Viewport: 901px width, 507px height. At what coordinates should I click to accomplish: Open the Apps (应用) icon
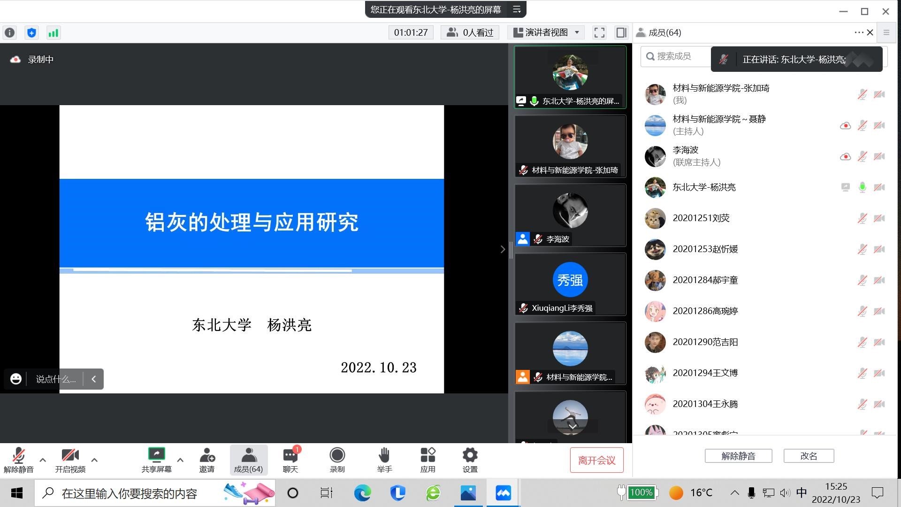coord(428,455)
